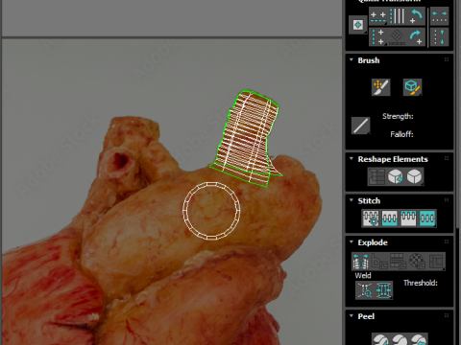
Task: Click Flatten by Polygon Angle icon
Action: pyautogui.click(x=379, y=262)
